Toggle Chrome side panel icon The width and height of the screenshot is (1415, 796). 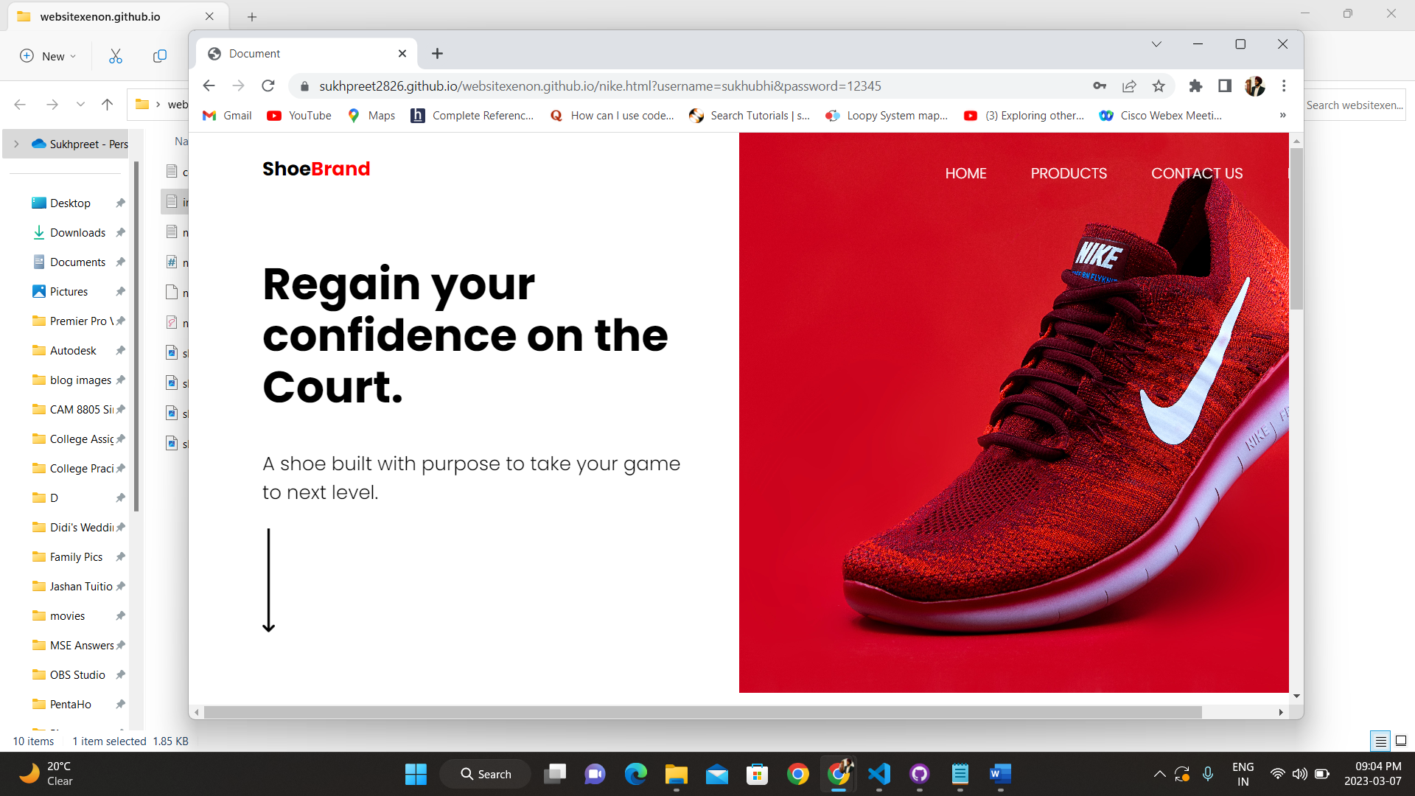pos(1225,86)
